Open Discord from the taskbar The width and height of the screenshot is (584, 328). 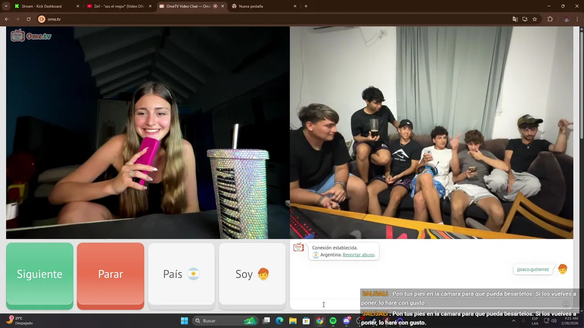tap(346, 321)
